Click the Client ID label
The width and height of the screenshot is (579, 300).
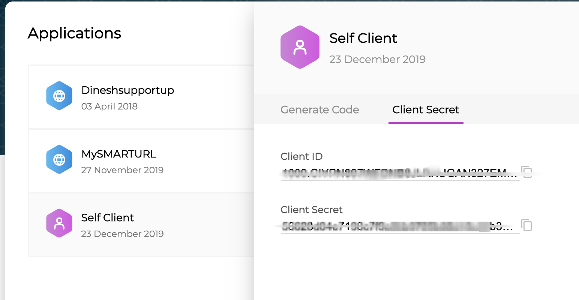tap(301, 156)
